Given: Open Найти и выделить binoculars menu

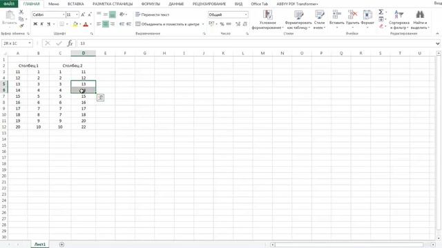Looking at the screenshot, I should pos(420,20).
